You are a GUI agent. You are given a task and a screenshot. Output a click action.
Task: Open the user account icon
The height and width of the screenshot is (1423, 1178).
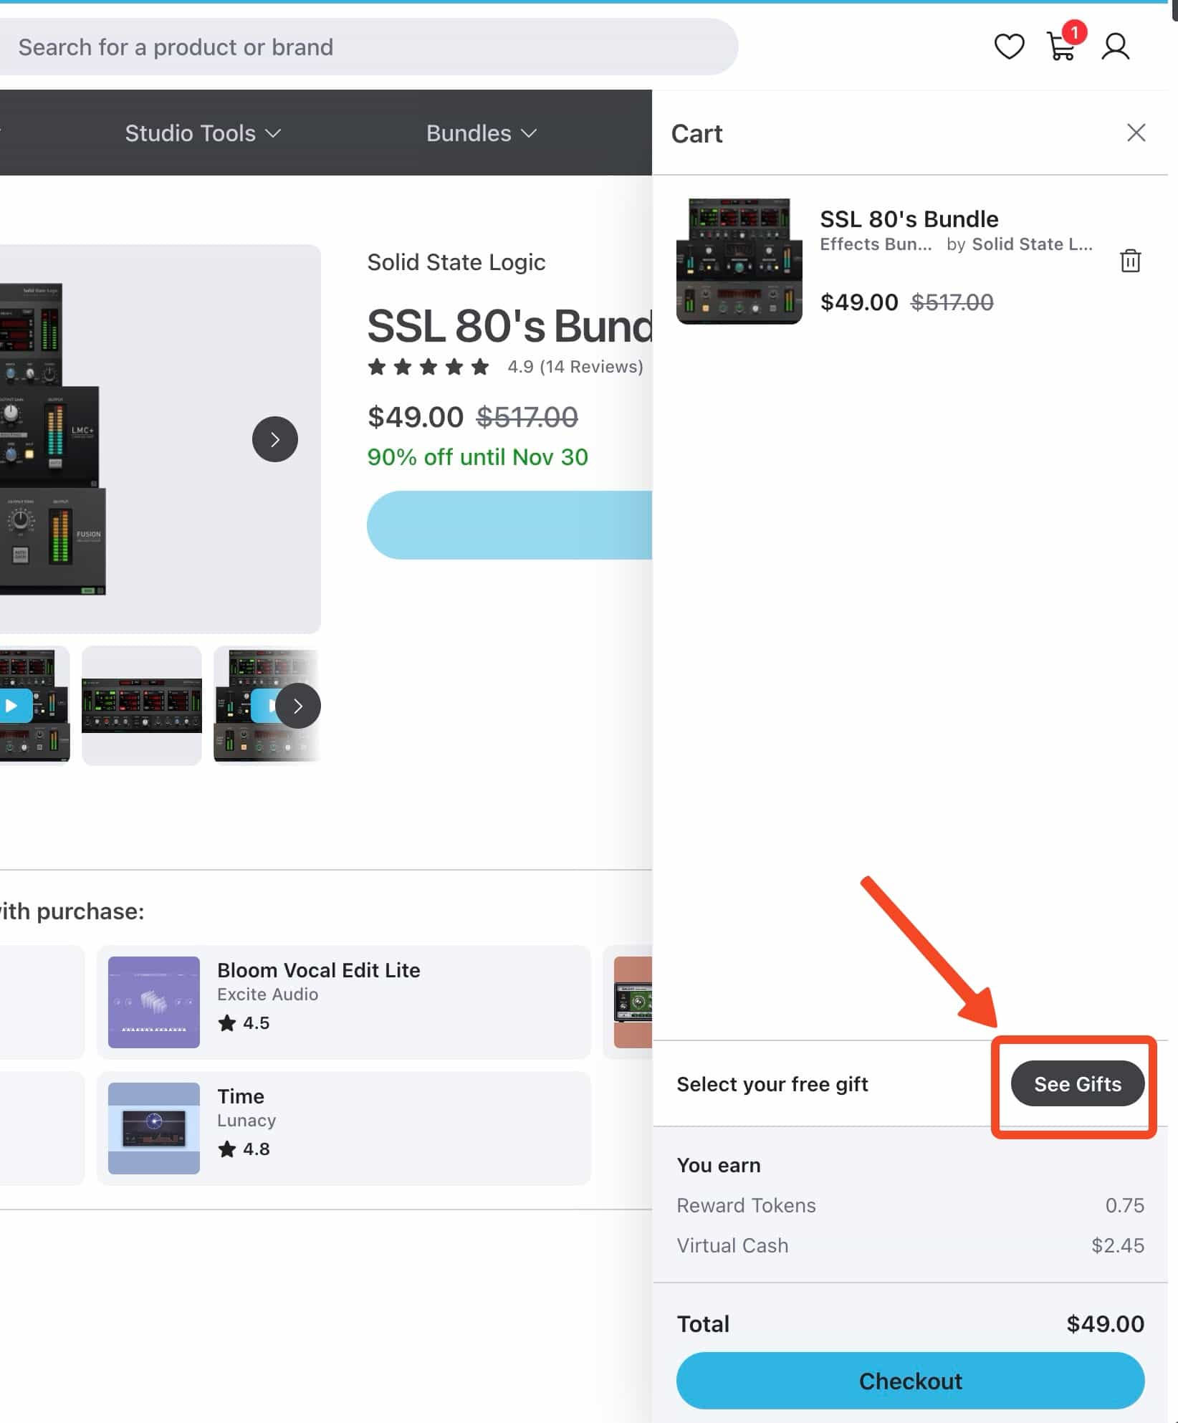point(1115,47)
